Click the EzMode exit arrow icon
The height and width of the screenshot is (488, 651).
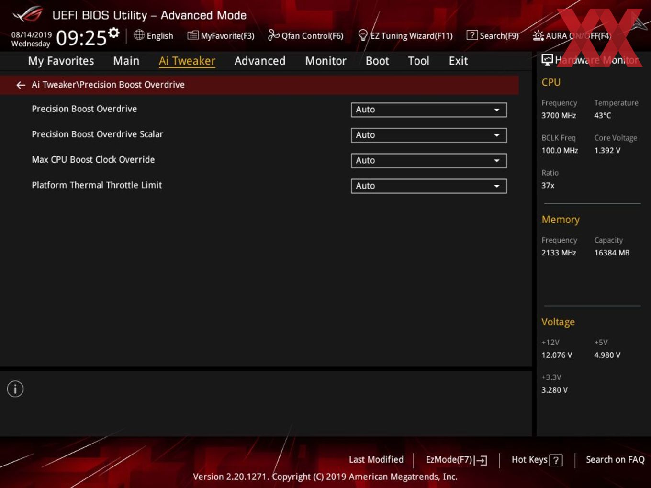pyautogui.click(x=481, y=460)
